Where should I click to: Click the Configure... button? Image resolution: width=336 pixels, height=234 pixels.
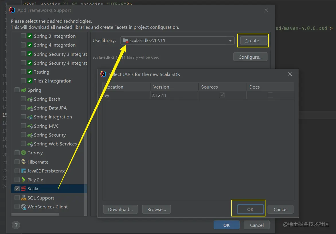(250, 57)
